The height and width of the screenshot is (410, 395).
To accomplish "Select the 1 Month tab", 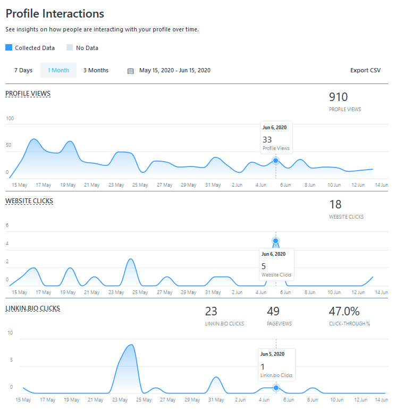I will coord(58,70).
